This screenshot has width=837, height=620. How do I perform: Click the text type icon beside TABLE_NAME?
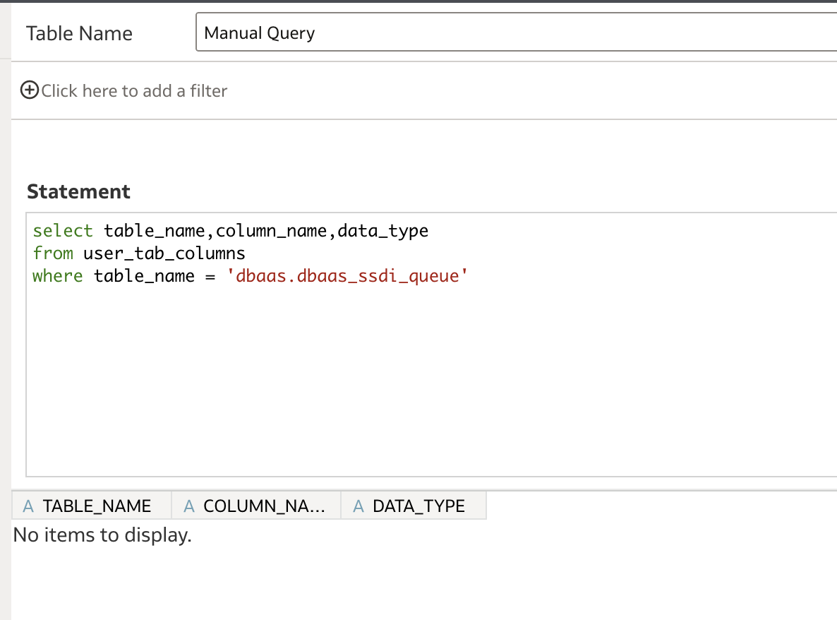(x=28, y=506)
